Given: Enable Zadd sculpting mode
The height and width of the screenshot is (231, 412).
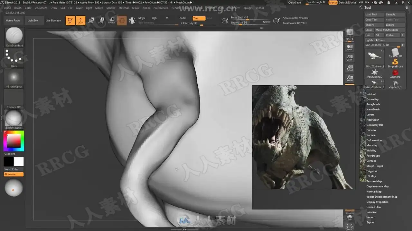Looking at the screenshot, I should pyautogui.click(x=183, y=18).
